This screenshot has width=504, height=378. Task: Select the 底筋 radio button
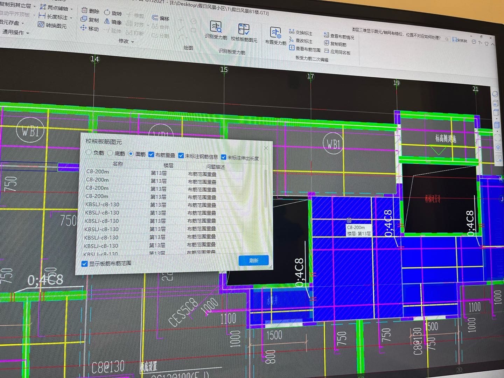coord(110,153)
